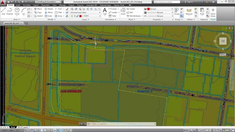The image size is (235, 132).
Task: Click the Copy tool
Action: point(38,12)
